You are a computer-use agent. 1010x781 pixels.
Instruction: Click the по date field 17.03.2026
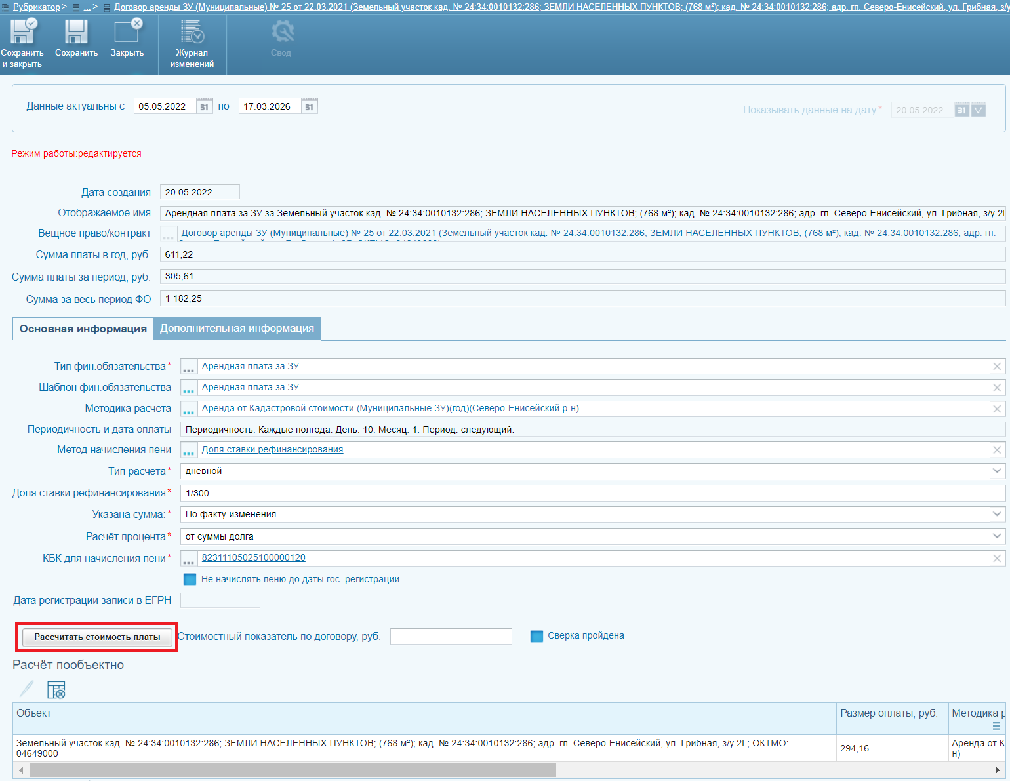point(270,106)
